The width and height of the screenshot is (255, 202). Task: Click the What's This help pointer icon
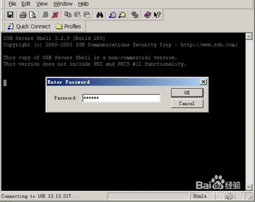[x=157, y=15]
